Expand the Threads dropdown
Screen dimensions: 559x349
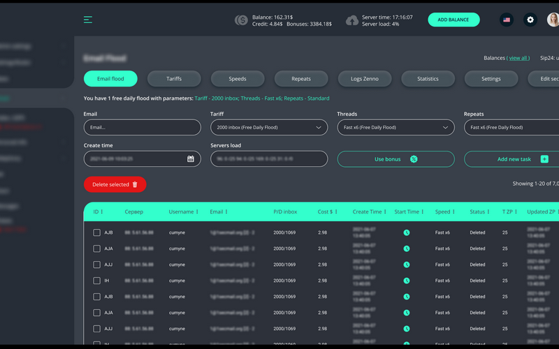[x=395, y=127]
